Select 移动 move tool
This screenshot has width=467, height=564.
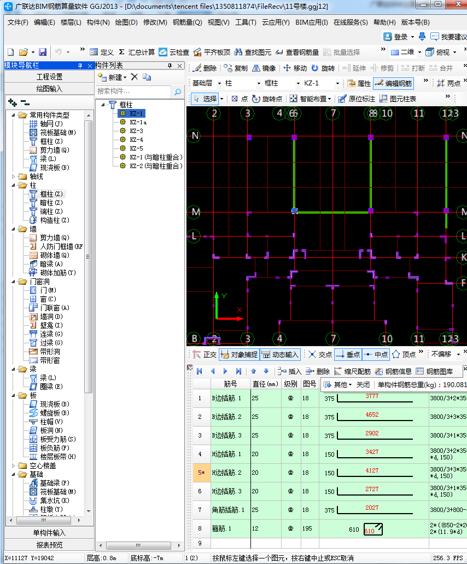point(295,68)
